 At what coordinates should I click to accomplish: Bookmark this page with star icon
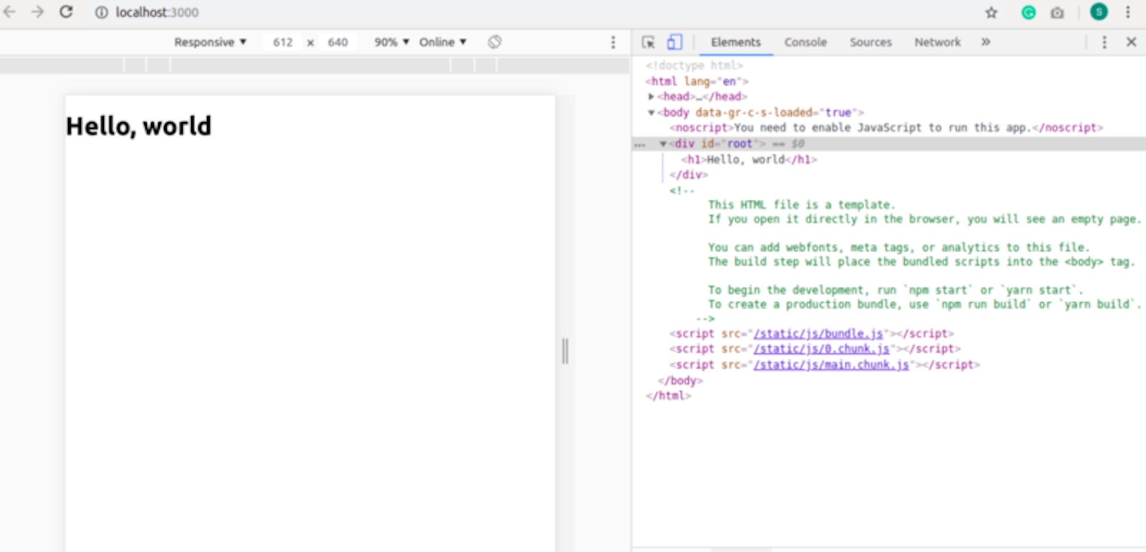(991, 13)
